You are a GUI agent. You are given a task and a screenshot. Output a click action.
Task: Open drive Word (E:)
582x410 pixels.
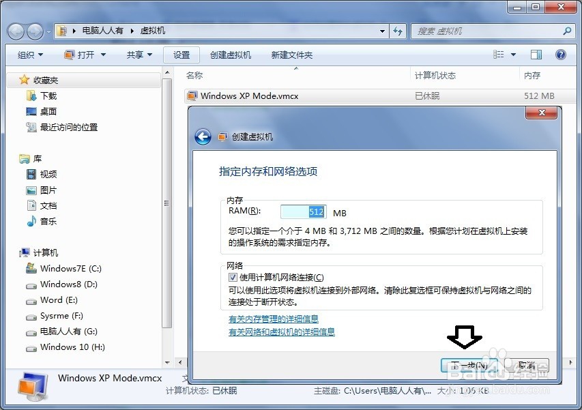[52, 299]
